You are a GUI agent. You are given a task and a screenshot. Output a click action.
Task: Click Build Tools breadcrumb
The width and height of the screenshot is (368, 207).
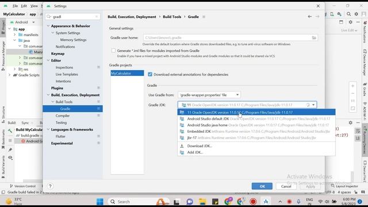tap(172, 17)
